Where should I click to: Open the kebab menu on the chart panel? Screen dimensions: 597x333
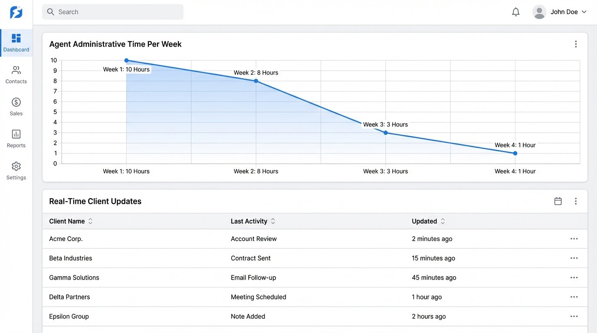tap(576, 44)
